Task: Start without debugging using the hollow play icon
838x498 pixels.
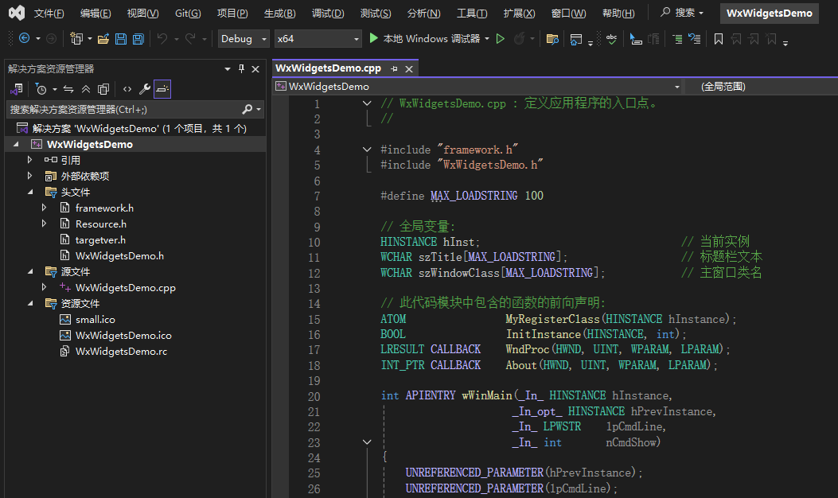Action: click(x=501, y=38)
